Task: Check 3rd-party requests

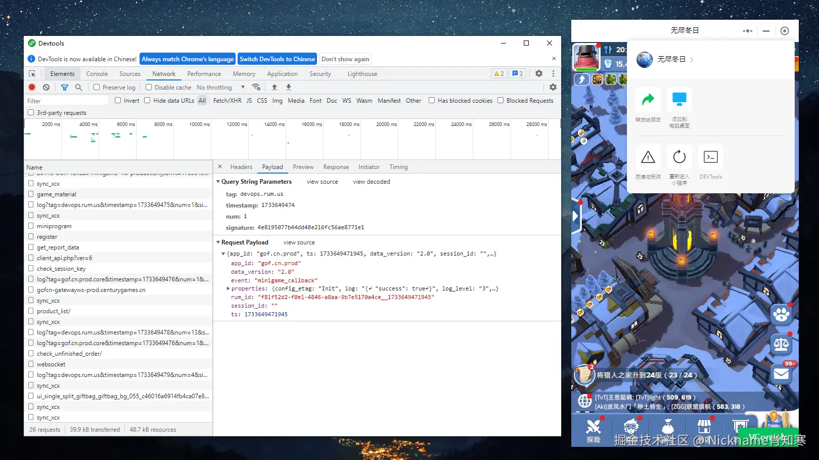Action: coord(31,113)
